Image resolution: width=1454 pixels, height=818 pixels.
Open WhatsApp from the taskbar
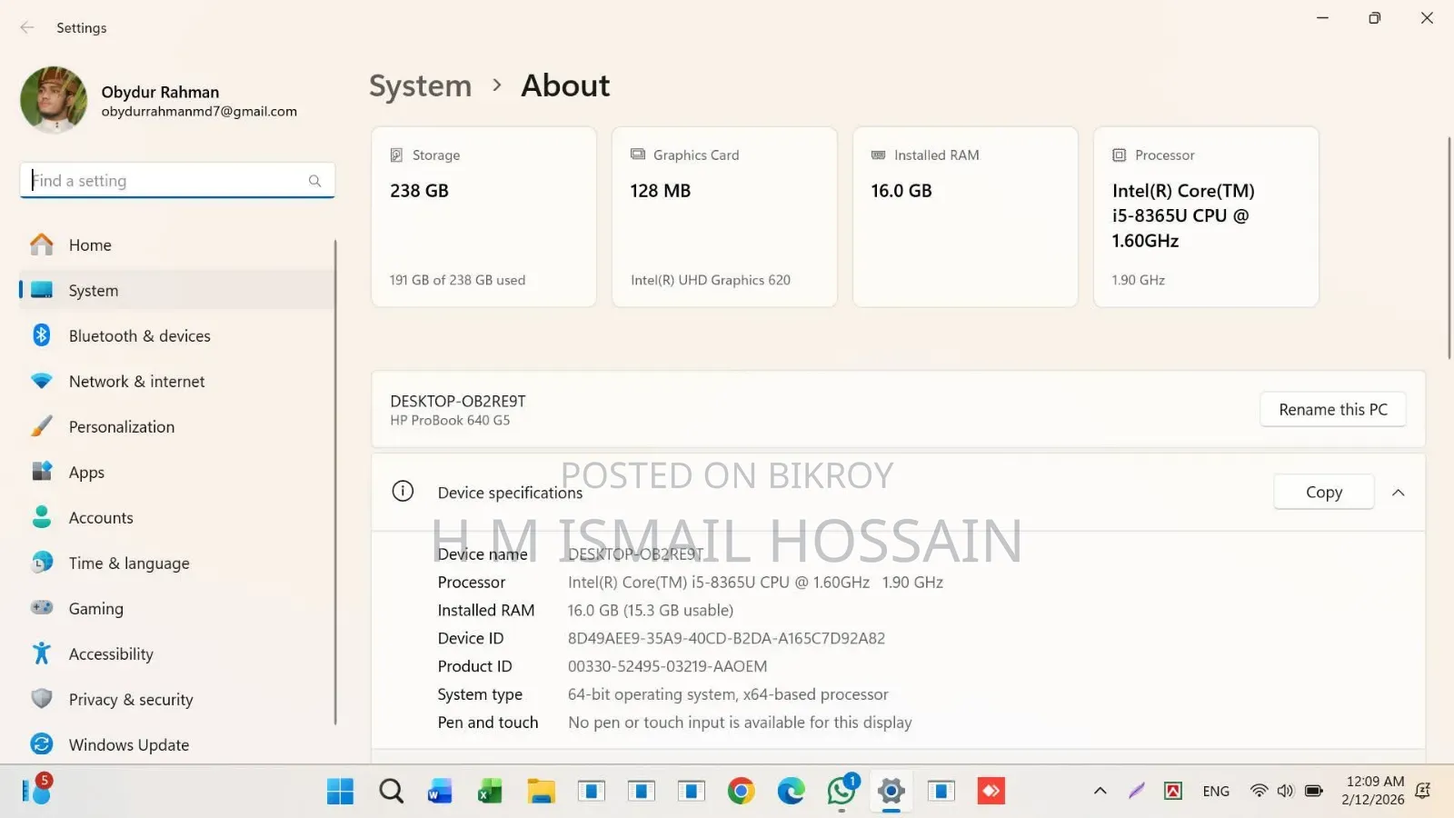[842, 791]
